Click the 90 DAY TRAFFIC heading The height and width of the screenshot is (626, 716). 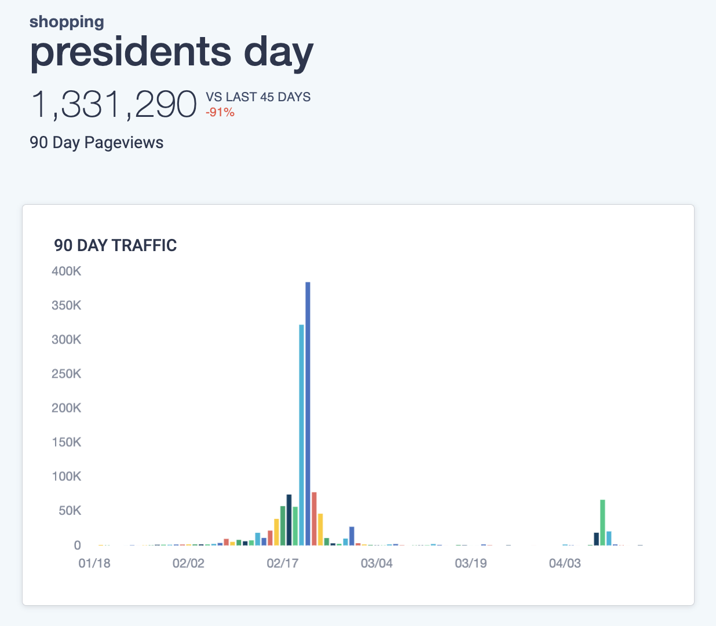pos(115,245)
